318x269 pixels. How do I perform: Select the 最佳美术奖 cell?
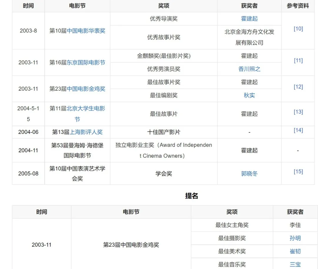(232, 251)
